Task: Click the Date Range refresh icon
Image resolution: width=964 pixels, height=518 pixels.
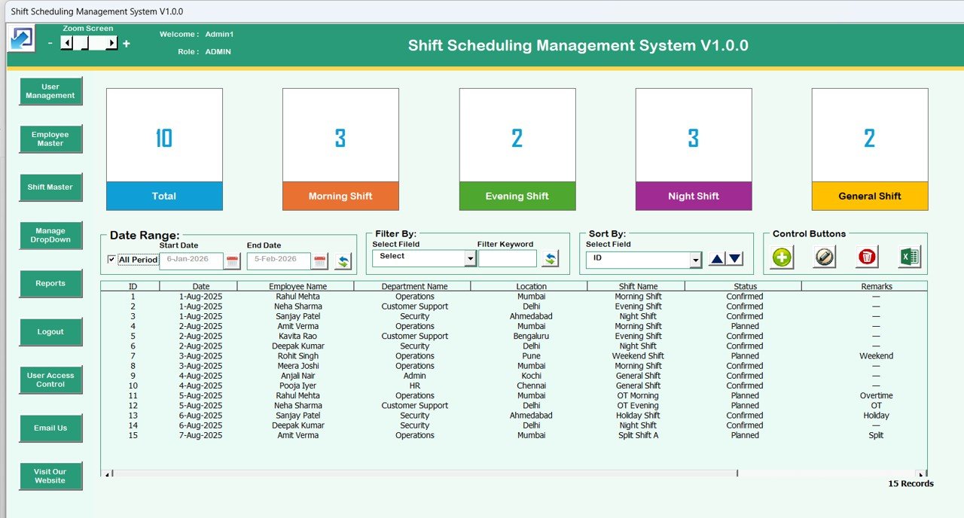Action: pos(343,261)
